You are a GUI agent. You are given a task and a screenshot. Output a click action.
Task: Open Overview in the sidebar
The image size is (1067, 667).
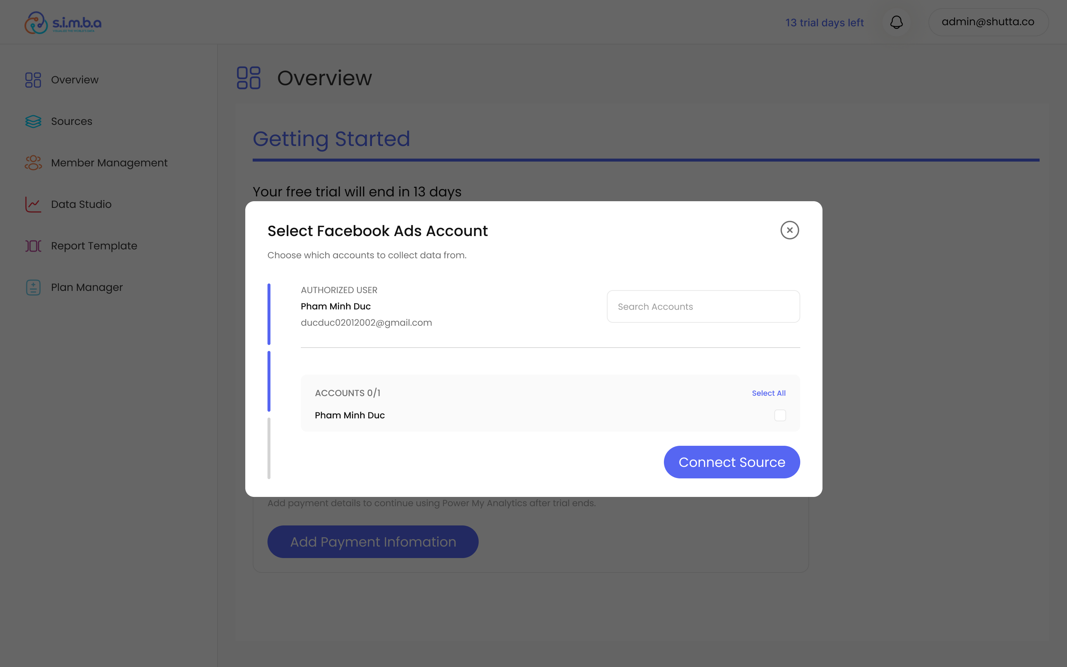pos(75,80)
